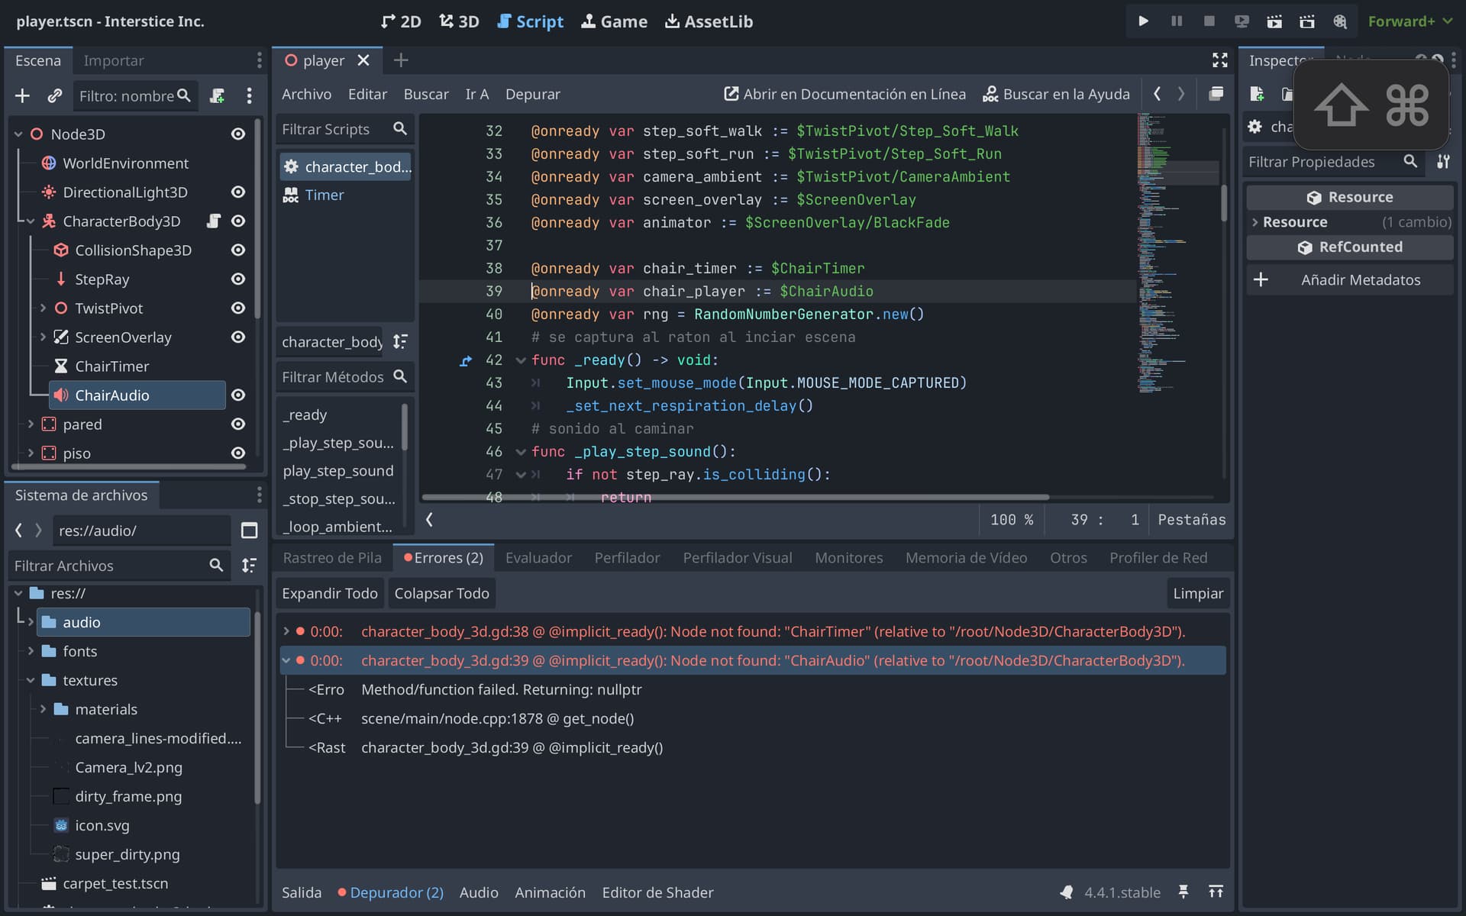The image size is (1466, 916).
Task: Click the instantiate child scene link icon
Action: tap(54, 95)
